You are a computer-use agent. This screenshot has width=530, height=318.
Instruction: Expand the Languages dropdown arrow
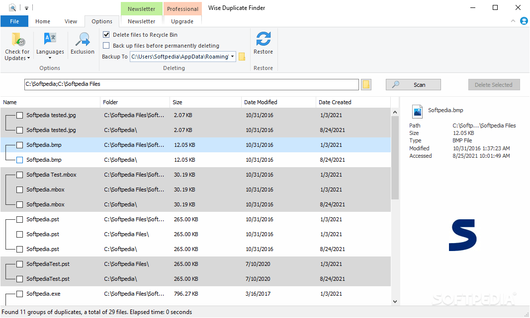50,58
